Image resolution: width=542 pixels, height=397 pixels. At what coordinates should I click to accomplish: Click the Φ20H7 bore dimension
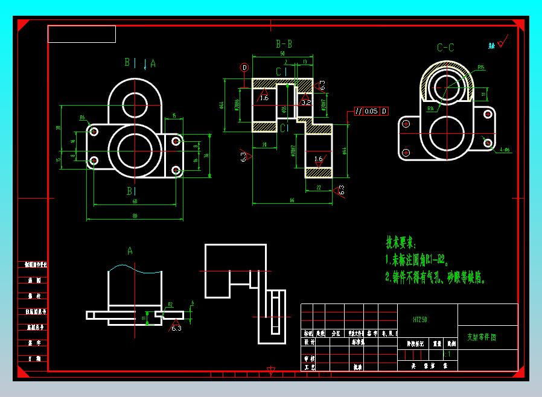324,105
